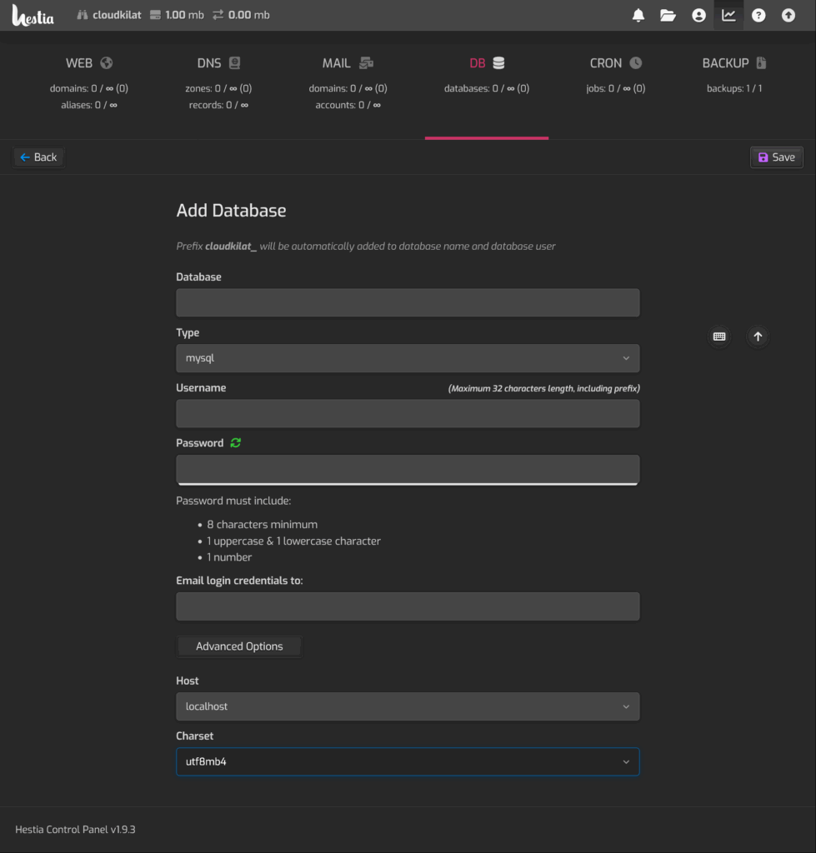
Task: Click 'zones: 0 / ∞ (0)' text
Action: tap(218, 88)
